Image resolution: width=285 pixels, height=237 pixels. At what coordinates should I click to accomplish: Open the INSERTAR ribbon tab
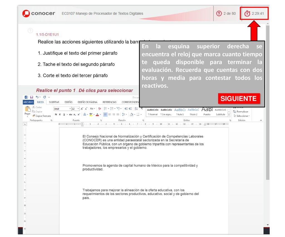[x=54, y=102]
